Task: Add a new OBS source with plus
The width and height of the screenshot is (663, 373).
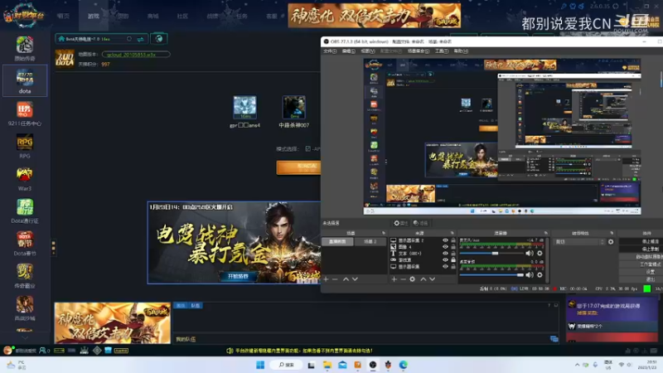Action: pos(394,279)
